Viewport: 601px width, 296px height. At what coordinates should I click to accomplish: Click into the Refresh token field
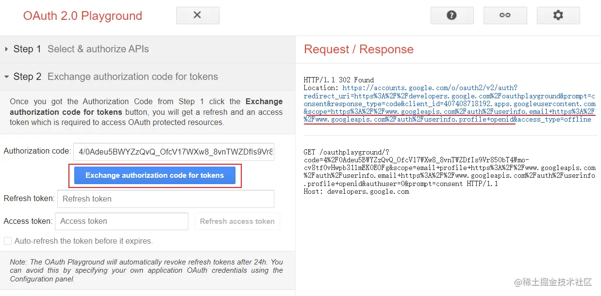(x=166, y=199)
